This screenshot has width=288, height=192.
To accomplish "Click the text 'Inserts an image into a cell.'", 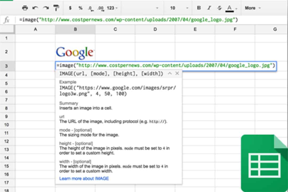I will click(x=86, y=108).
